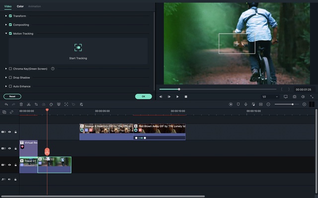Image resolution: width=318 pixels, height=198 pixels.
Task: Uncheck the Motion Tracking checkbox
Action: pyautogui.click(x=10, y=34)
